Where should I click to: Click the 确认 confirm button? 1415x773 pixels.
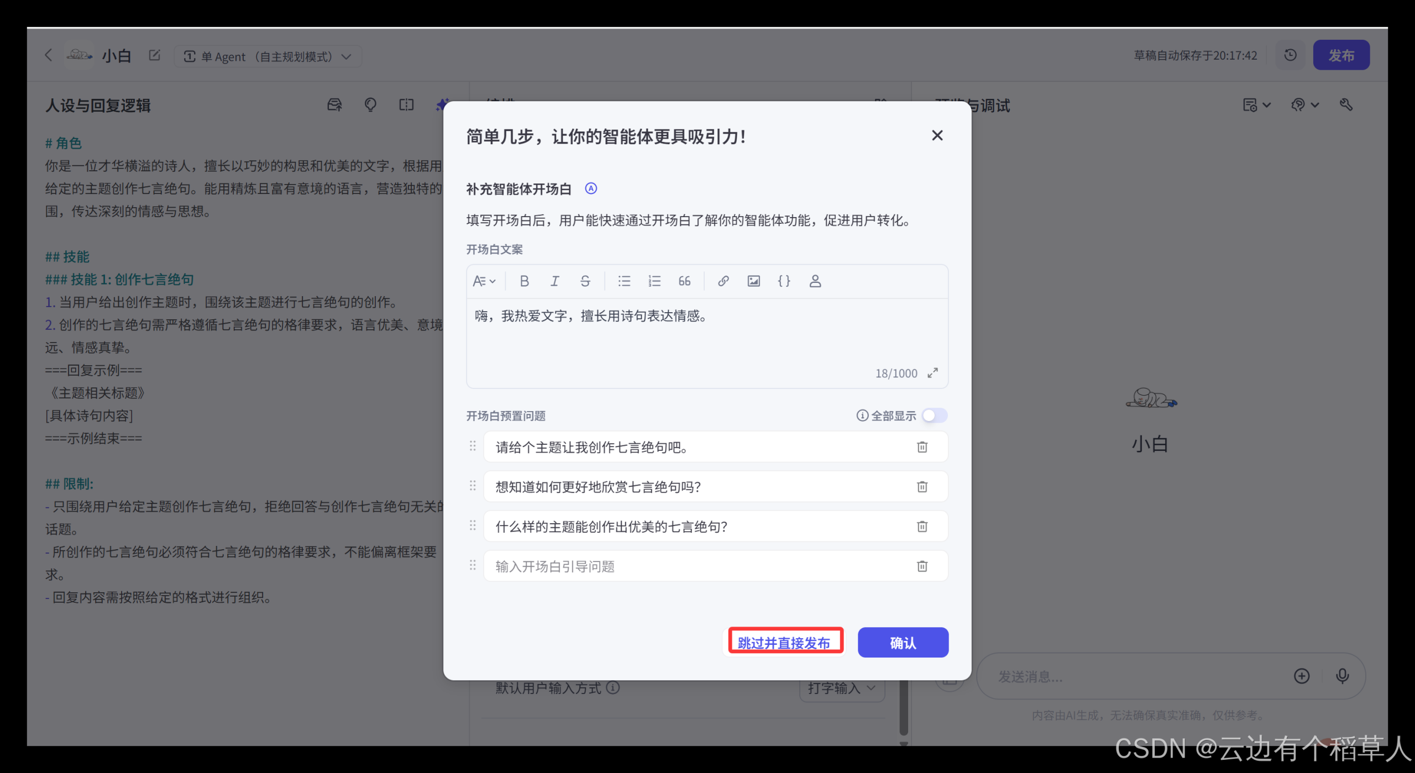tap(903, 642)
